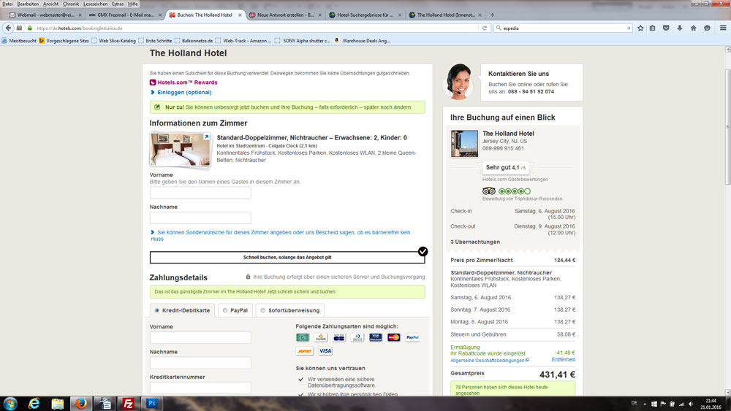Open a new browser tab with plus icon
The height and width of the screenshot is (411, 731).
(x=492, y=15)
